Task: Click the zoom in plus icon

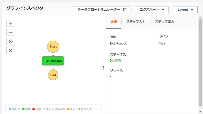Action: click(11, 23)
